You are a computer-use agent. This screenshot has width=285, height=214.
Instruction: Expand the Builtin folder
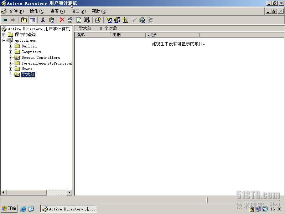click(11, 46)
